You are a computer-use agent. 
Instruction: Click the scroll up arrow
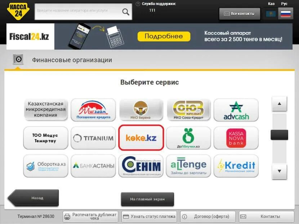tap(279, 104)
